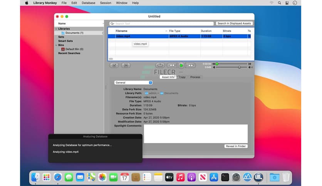Click the Library Monkey LM Dock icon
Image resolution: width=322 pixels, height=186 pixels.
(x=258, y=177)
